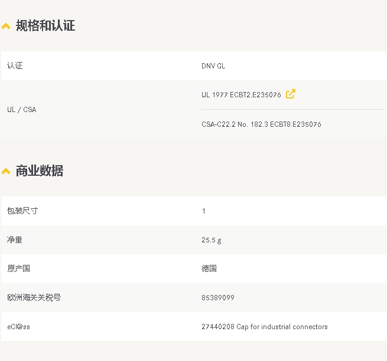This screenshot has height=361, width=387.
Task: Click the 欧洲海关关税号 row label
Action: (34, 298)
